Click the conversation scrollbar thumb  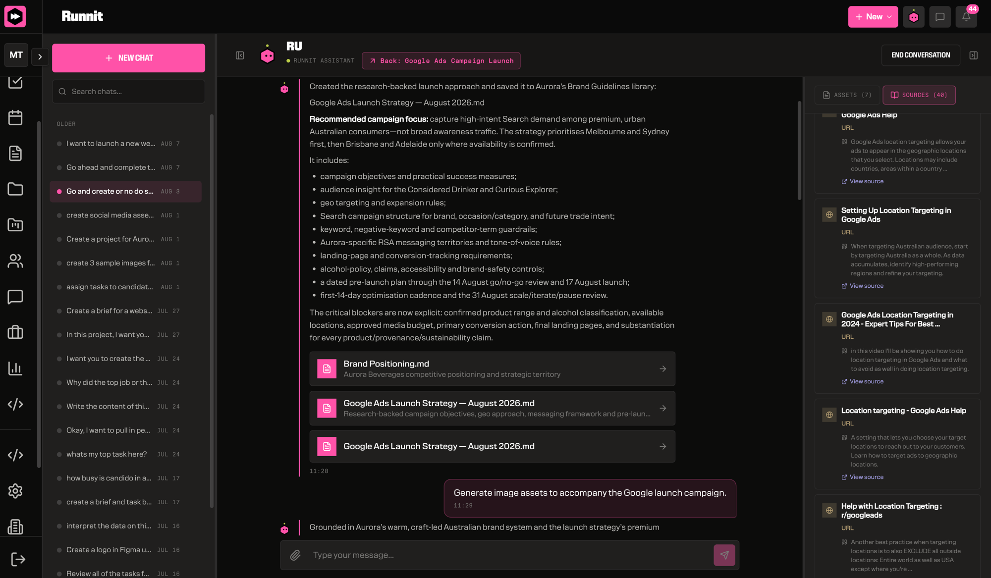click(799, 151)
